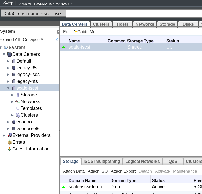Click the External Providers truck icon
This screenshot has width=202, height=194.
point(10,135)
